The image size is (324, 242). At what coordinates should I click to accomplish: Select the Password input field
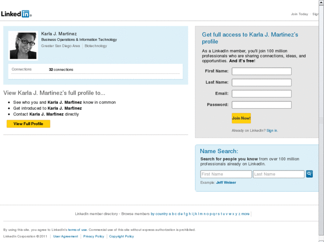262,105
